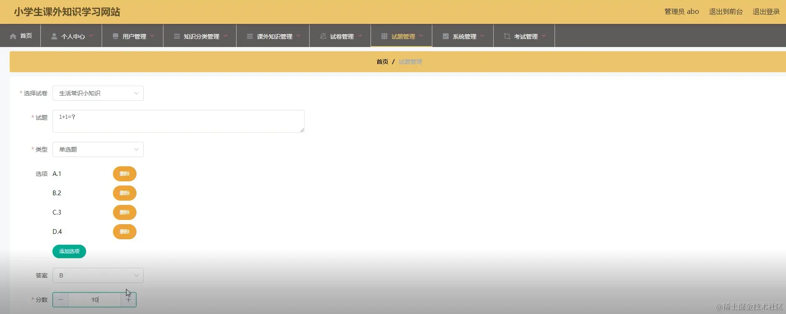The height and width of the screenshot is (314, 786).
Task: Expand the 考试管理 menu chevron
Action: coord(544,36)
